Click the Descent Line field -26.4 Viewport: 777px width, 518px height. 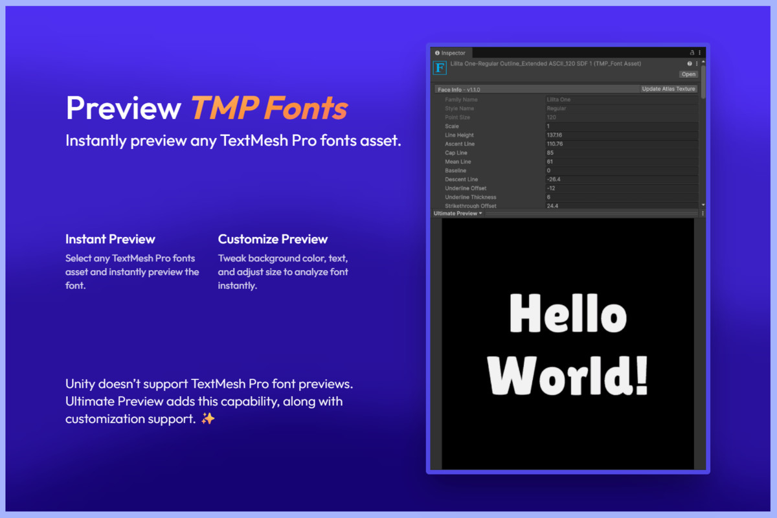(x=622, y=179)
